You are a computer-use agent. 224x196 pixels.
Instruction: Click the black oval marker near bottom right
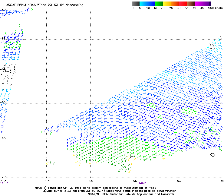(212, 155)
